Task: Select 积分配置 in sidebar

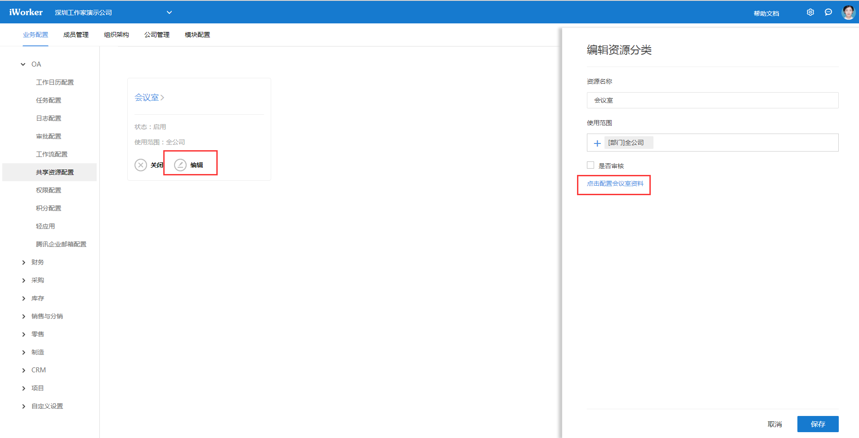Action: (49, 208)
